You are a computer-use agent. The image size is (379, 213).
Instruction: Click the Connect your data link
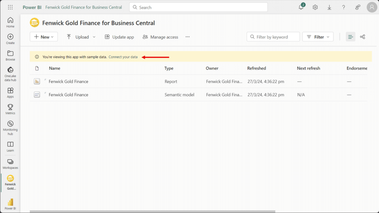tap(123, 57)
